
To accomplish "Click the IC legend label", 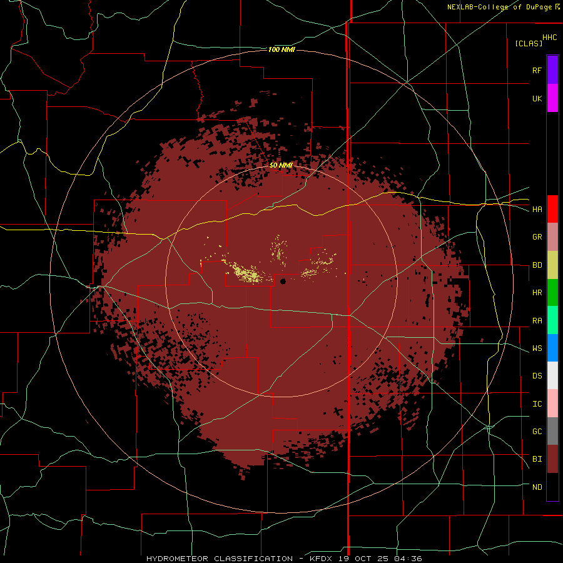I will (537, 404).
